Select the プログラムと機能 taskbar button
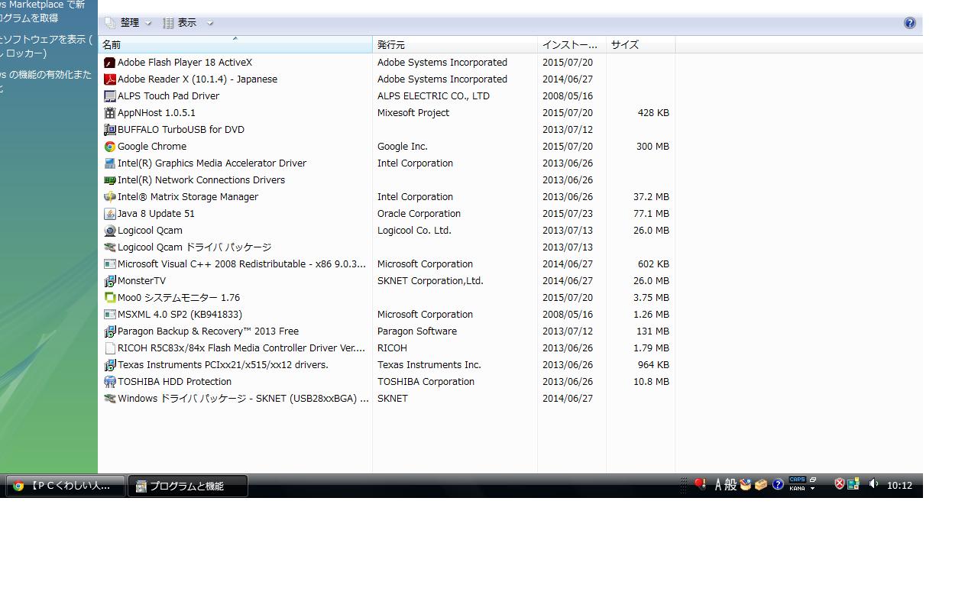This screenshot has height=611, width=978. (188, 486)
